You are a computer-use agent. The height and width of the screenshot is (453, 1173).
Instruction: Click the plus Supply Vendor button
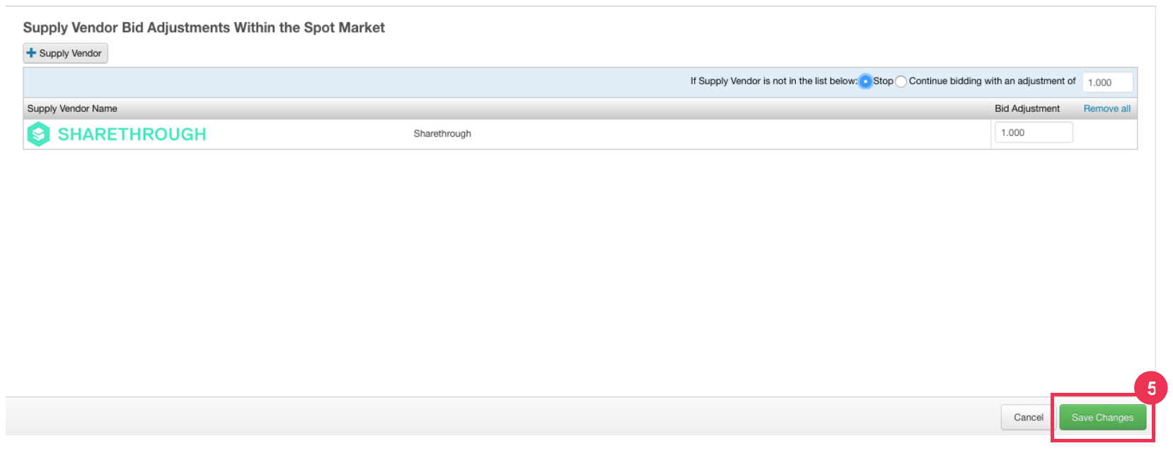66,53
